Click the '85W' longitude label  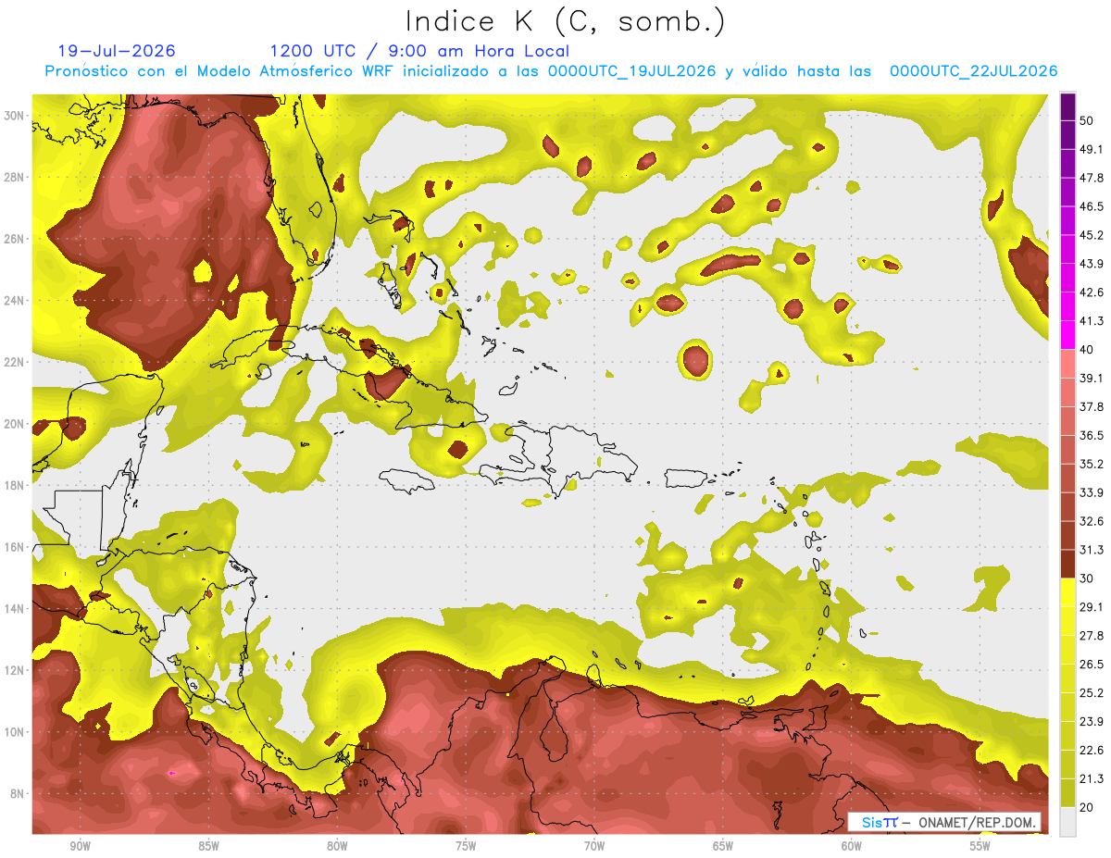tap(208, 846)
